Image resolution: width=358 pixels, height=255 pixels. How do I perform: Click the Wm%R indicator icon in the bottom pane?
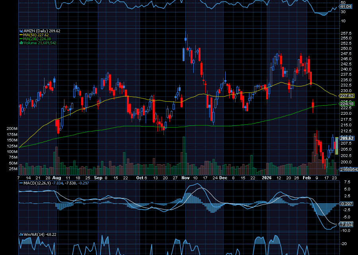point(21,235)
